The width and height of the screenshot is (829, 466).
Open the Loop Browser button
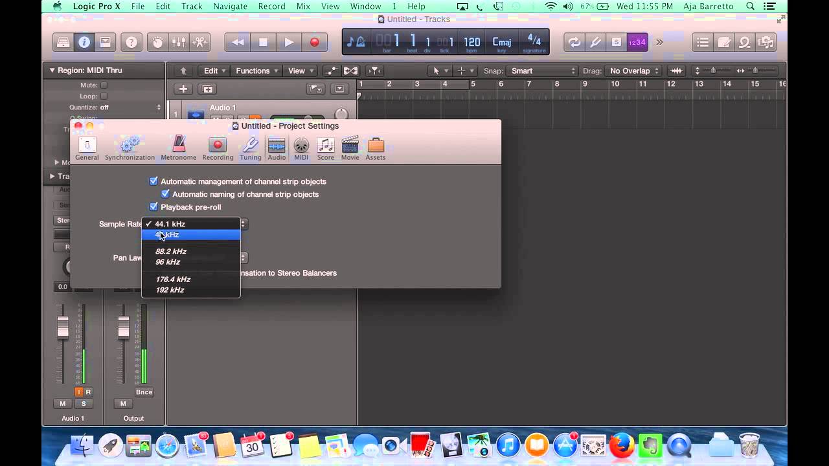(x=745, y=42)
